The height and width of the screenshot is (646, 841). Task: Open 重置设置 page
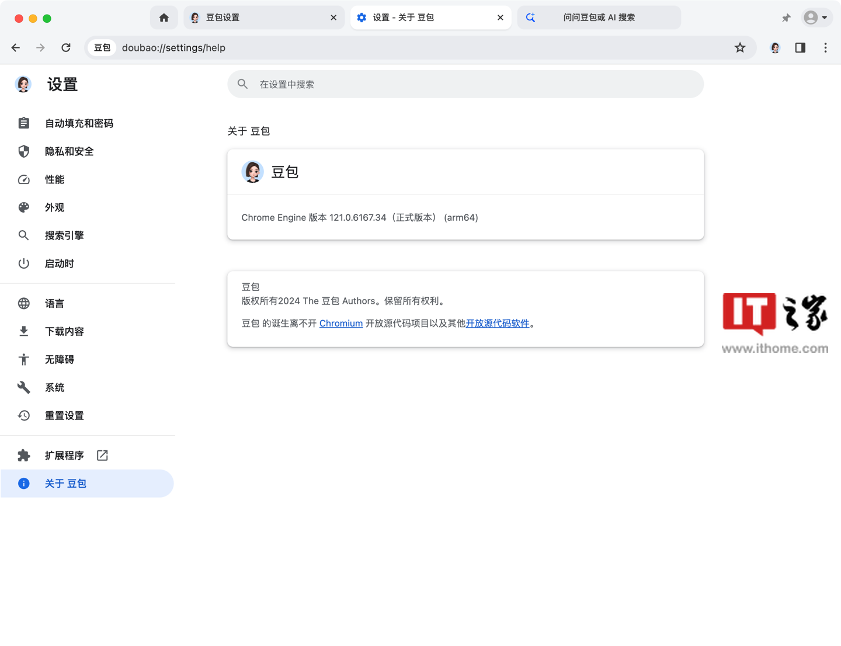pyautogui.click(x=88, y=415)
